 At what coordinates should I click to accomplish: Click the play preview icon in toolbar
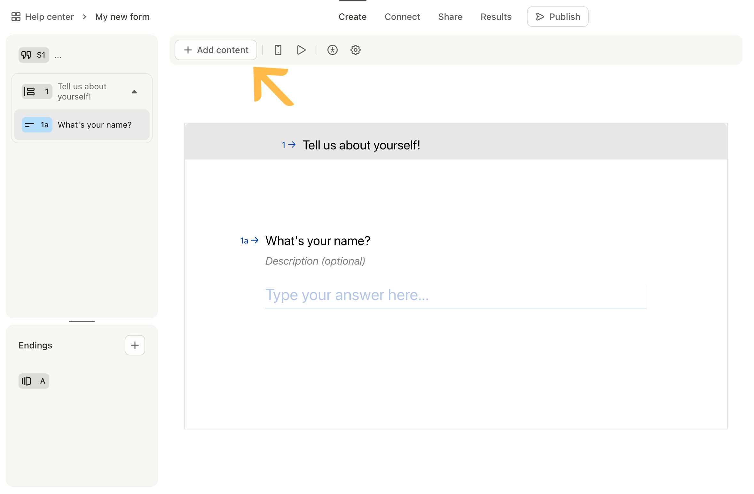[301, 50]
